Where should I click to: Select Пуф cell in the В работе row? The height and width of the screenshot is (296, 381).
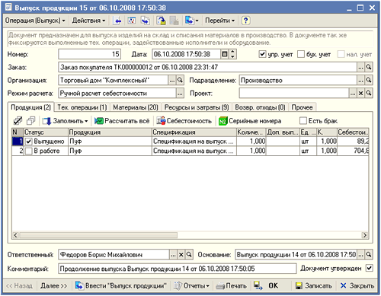pyautogui.click(x=110, y=151)
